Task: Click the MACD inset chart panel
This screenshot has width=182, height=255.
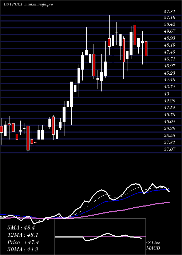Action: pos(100,237)
